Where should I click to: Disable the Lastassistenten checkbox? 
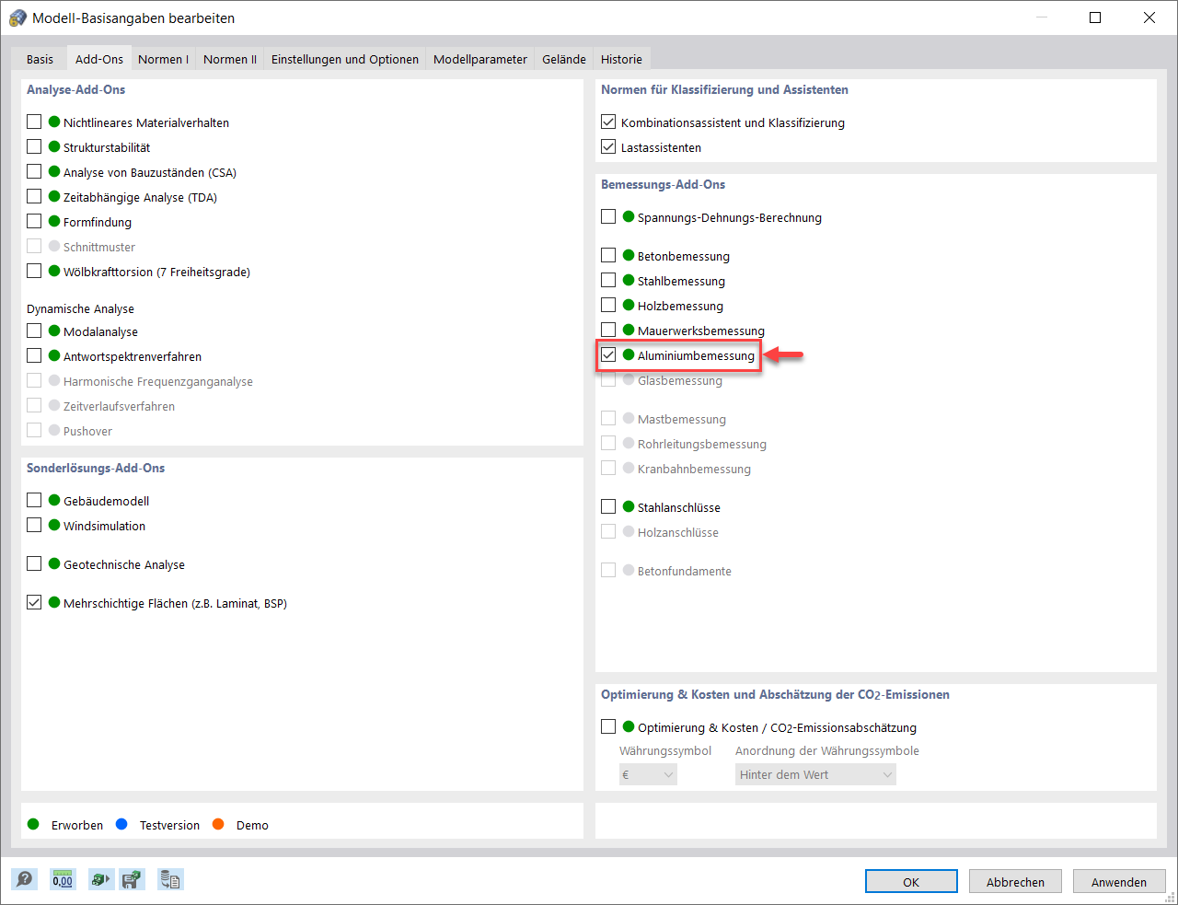[608, 146]
